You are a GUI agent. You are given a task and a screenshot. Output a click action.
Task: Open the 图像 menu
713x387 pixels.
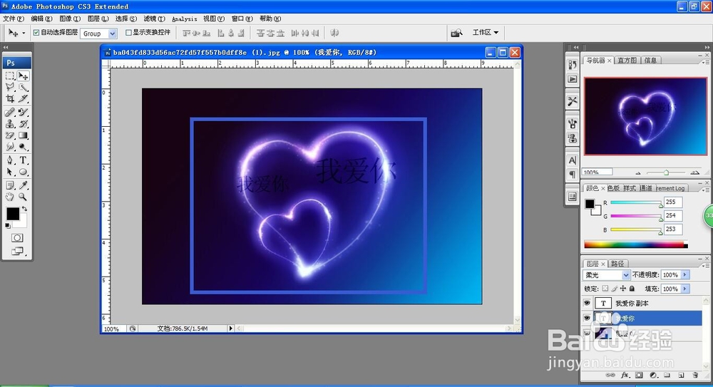(x=70, y=19)
